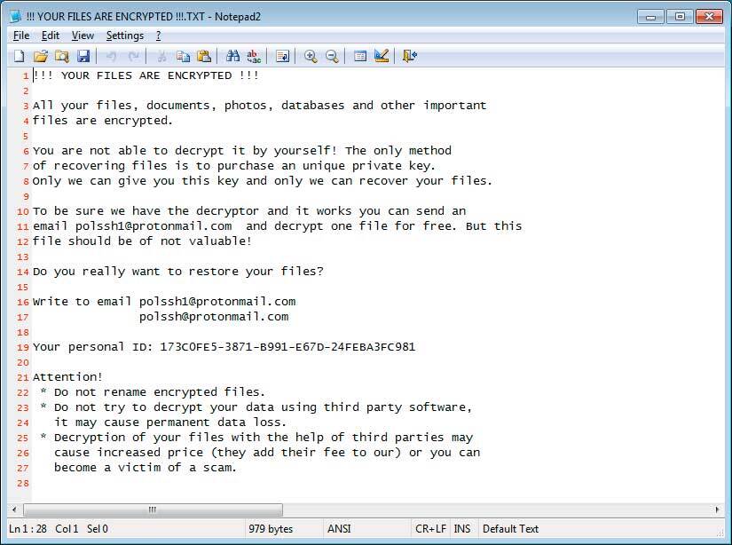Click the horizontal scrollbar thumb

click(153, 510)
